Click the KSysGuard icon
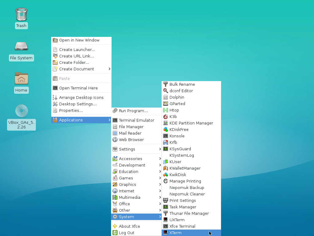The width and height of the screenshot is (314, 236). coord(165,149)
